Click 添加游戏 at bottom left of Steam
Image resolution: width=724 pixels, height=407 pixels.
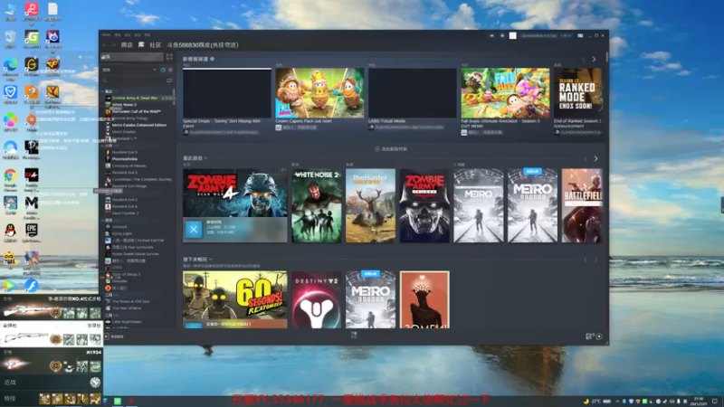tap(114, 336)
